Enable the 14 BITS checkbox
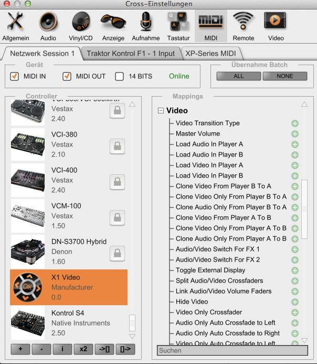Screen dimensions: 317x364 tap(120, 77)
